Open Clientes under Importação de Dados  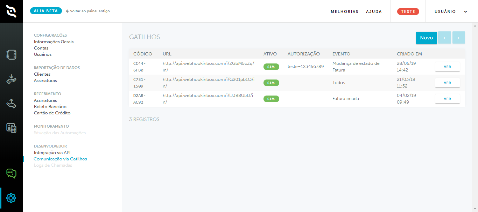[42, 74]
